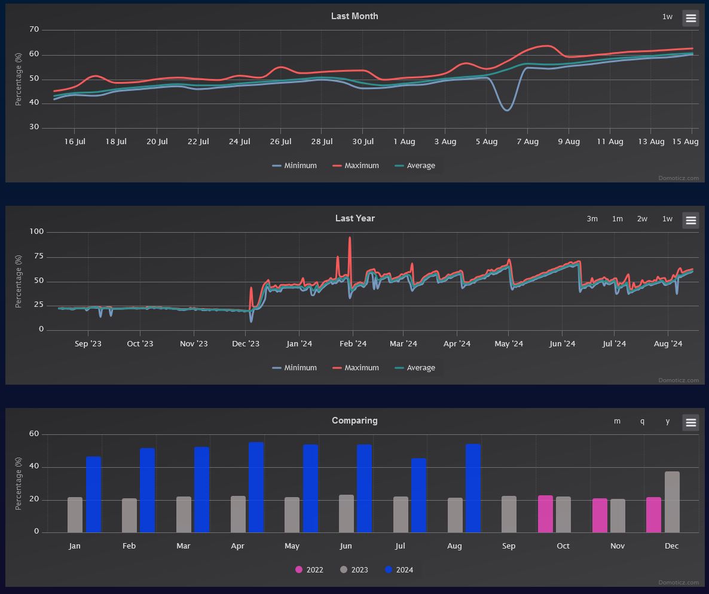Screen dimensions: 709x594
Task: Click the pink 2022 bar for Nov
Action: click(x=600, y=515)
